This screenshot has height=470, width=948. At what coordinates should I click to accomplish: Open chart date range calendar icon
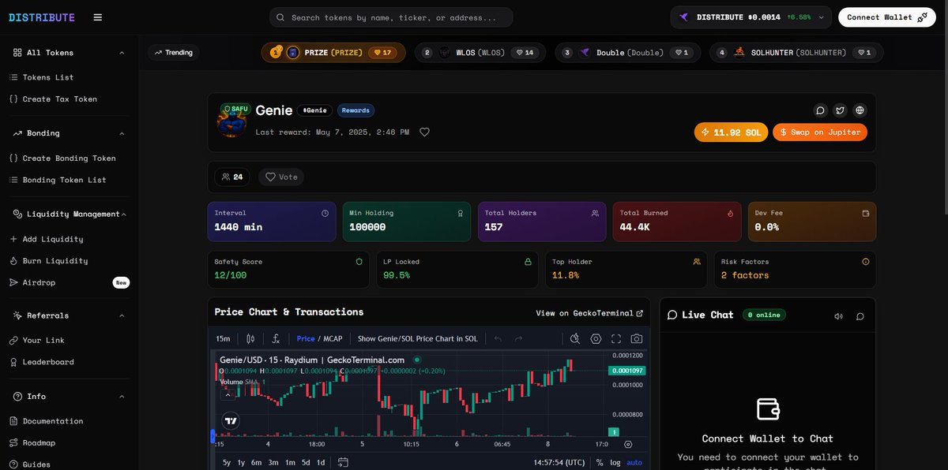(343, 462)
